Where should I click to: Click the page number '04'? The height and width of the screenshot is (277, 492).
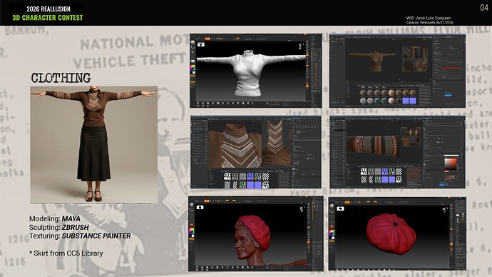pyautogui.click(x=484, y=8)
